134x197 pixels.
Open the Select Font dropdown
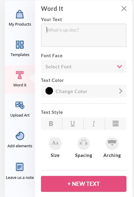pos(84,67)
